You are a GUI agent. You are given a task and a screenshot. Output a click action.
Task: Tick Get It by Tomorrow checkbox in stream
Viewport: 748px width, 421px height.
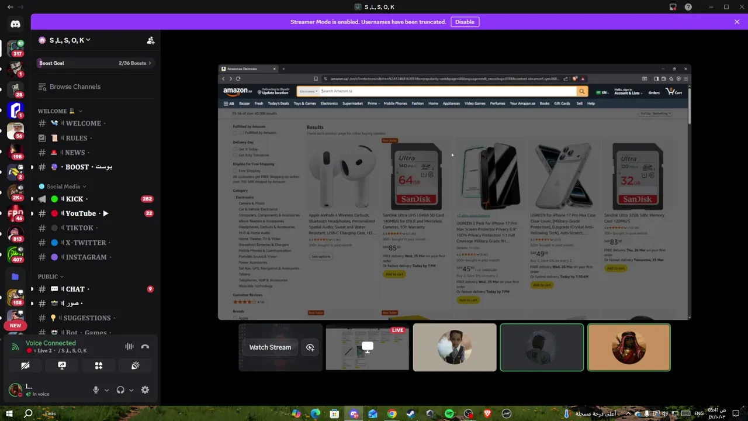click(x=235, y=155)
